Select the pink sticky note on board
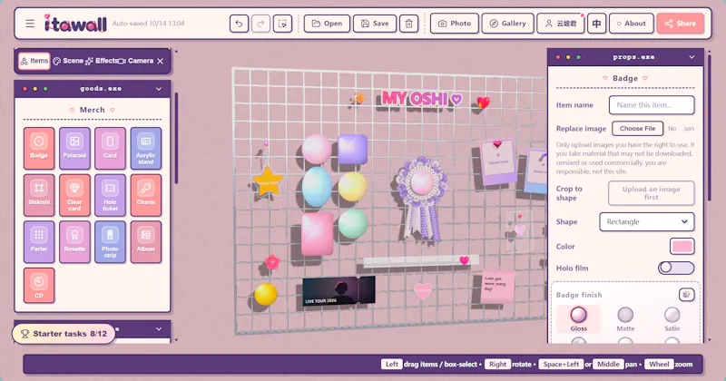 point(497,287)
